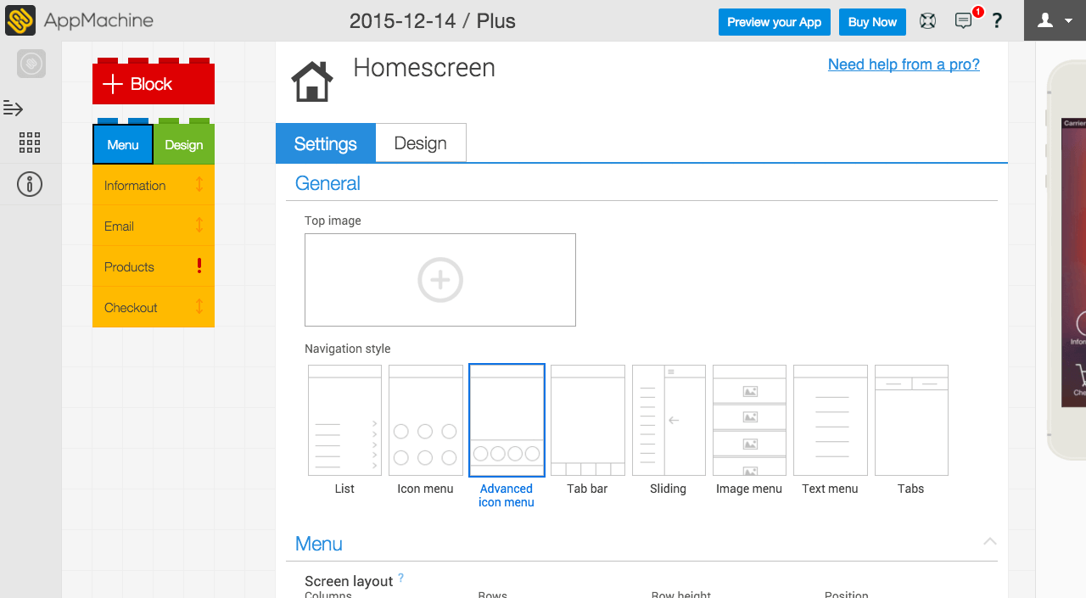Click the AppMachine logo icon
Viewport: 1086px width, 598px height.
[x=20, y=20]
